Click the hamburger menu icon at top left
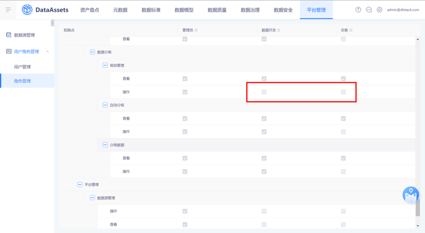Screen dimensions: 425x233 click(x=8, y=9)
